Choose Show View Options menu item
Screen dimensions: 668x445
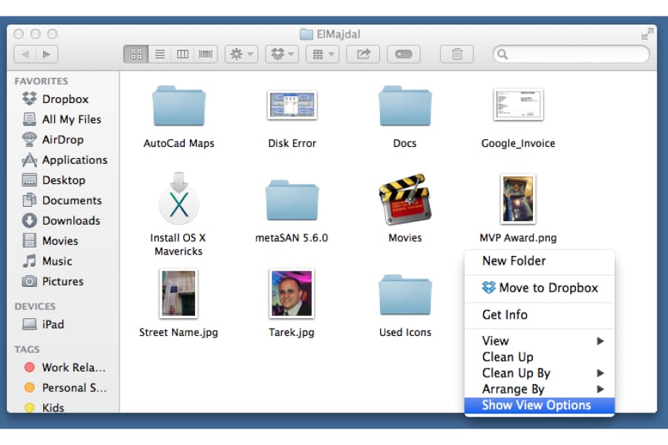click(x=540, y=406)
